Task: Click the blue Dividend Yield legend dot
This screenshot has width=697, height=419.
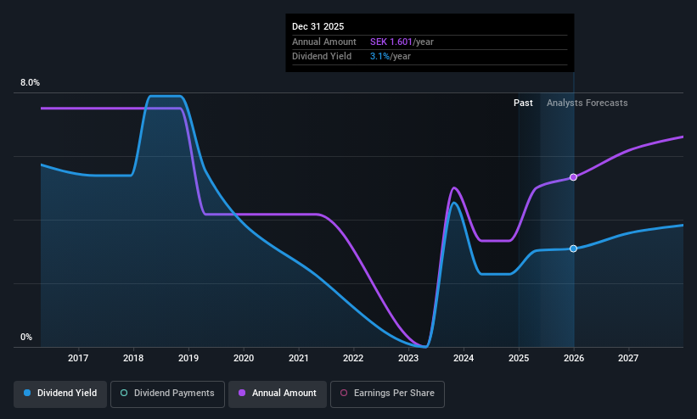Action: click(27, 393)
